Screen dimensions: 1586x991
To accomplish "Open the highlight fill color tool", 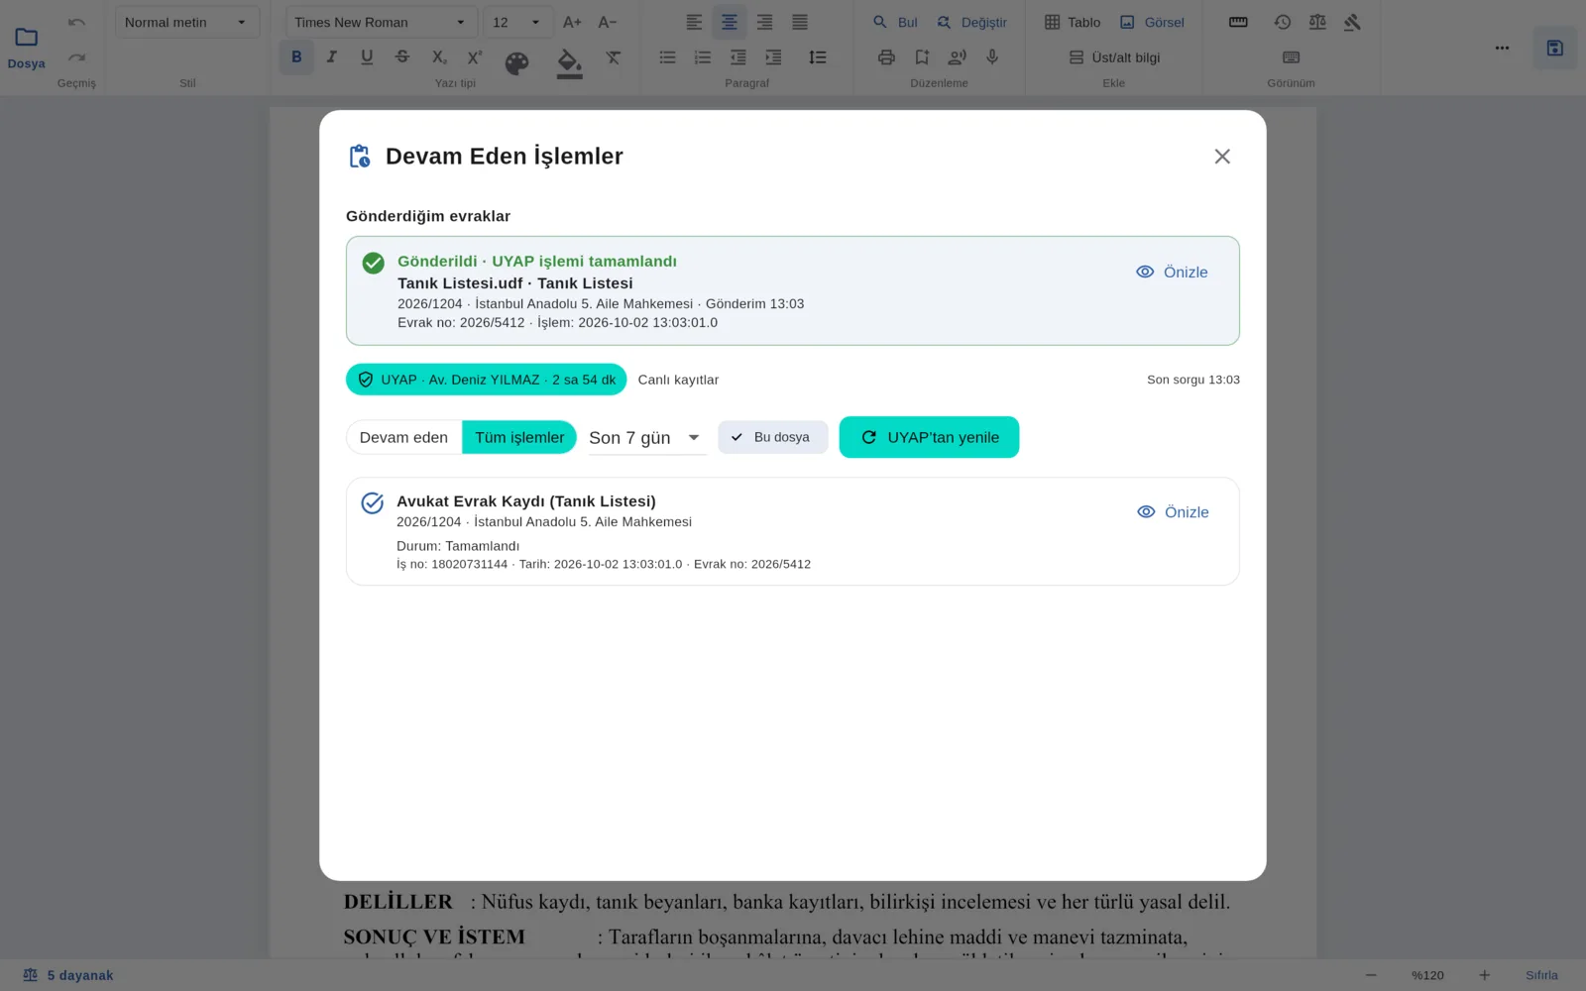I will click(x=569, y=62).
